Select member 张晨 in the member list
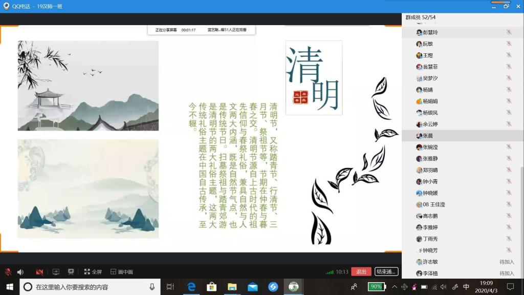The height and width of the screenshot is (295, 524). pos(428,136)
